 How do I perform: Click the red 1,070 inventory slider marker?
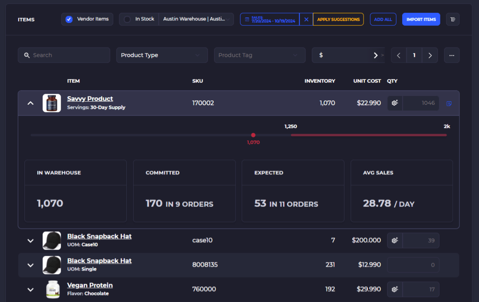[x=253, y=135]
